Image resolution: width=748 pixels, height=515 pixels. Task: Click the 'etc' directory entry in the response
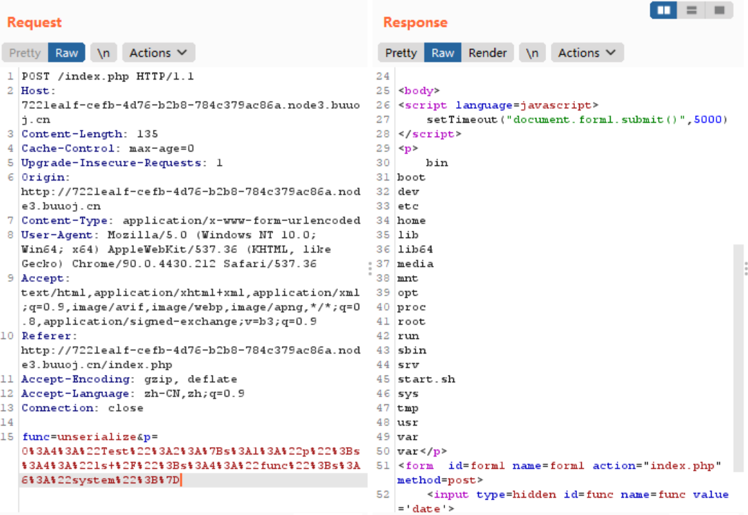(408, 207)
